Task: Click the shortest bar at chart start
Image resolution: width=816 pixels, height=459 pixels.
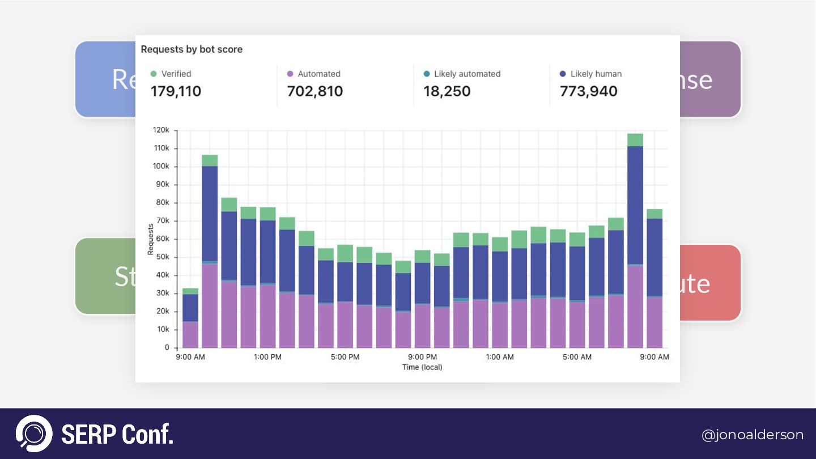Action: pyautogui.click(x=190, y=318)
